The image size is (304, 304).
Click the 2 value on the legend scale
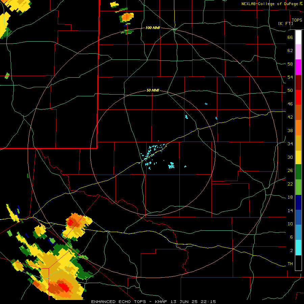point(291,251)
